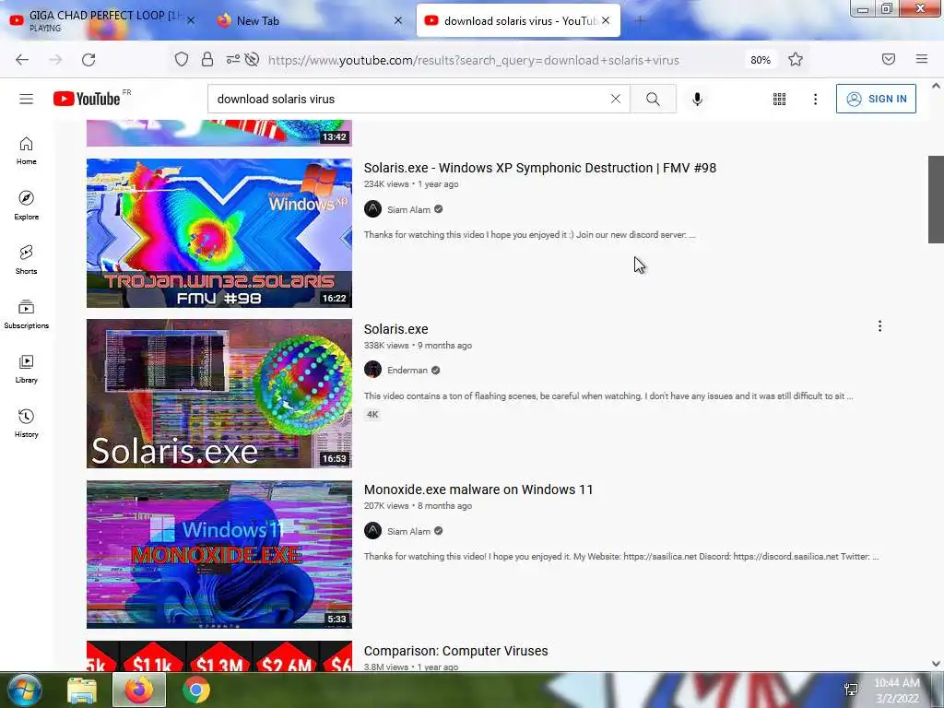Open Comparison: Computer Viruses video title

[455, 651]
